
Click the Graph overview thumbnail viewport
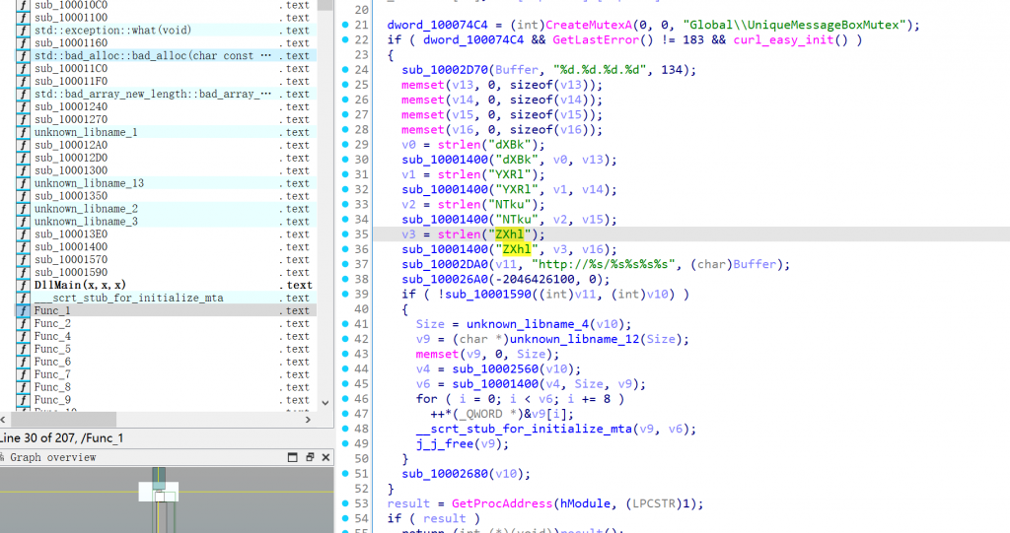[x=159, y=492]
